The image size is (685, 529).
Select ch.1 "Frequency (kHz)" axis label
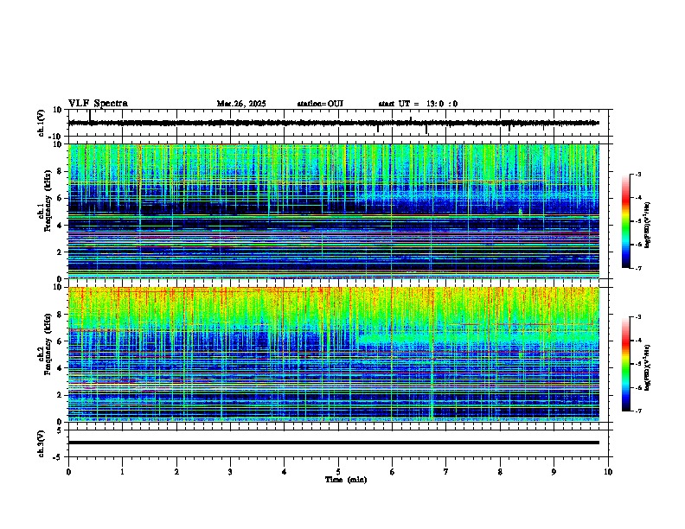tap(48, 201)
